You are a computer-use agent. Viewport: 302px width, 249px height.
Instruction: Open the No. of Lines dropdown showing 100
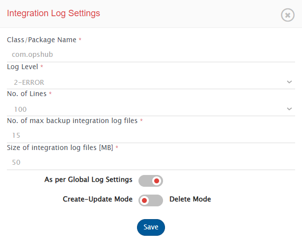coord(147,109)
